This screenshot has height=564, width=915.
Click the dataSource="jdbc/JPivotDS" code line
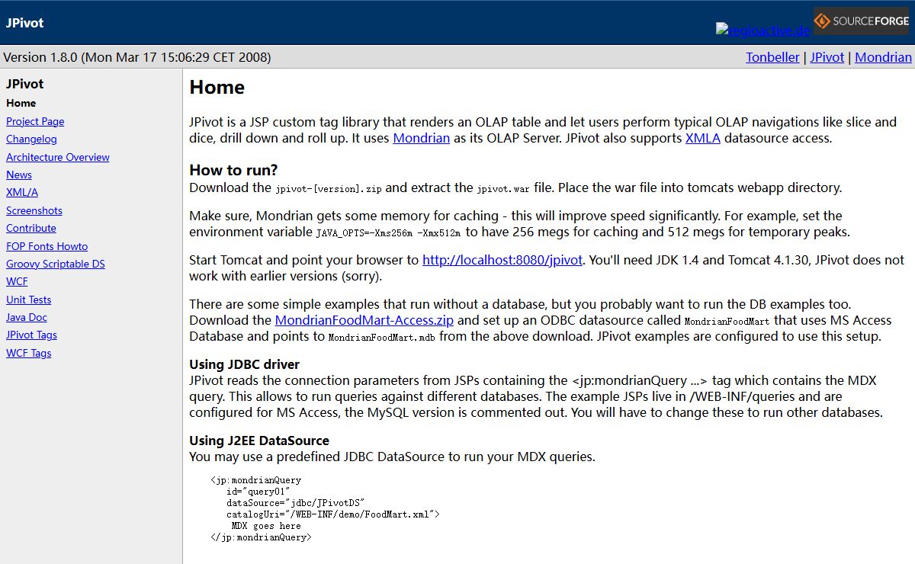[x=295, y=503]
